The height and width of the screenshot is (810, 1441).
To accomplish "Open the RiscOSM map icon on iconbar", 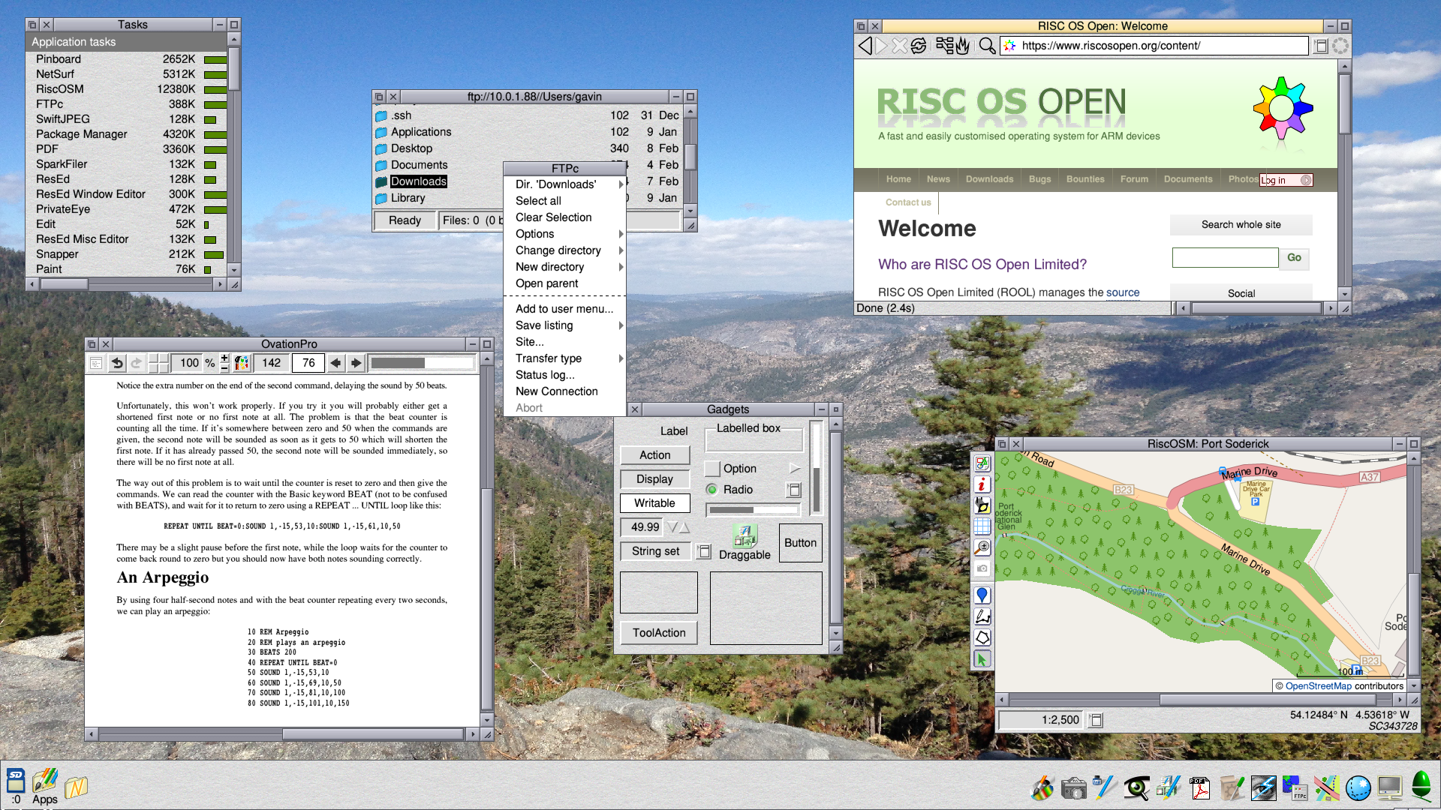I will tap(1326, 787).
